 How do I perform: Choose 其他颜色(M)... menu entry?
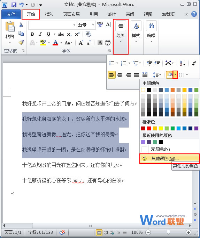tap(169, 159)
